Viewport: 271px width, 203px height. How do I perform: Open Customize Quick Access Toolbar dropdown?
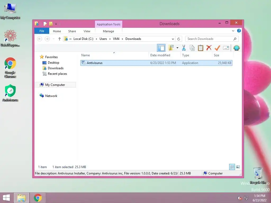pyautogui.click(x=56, y=24)
